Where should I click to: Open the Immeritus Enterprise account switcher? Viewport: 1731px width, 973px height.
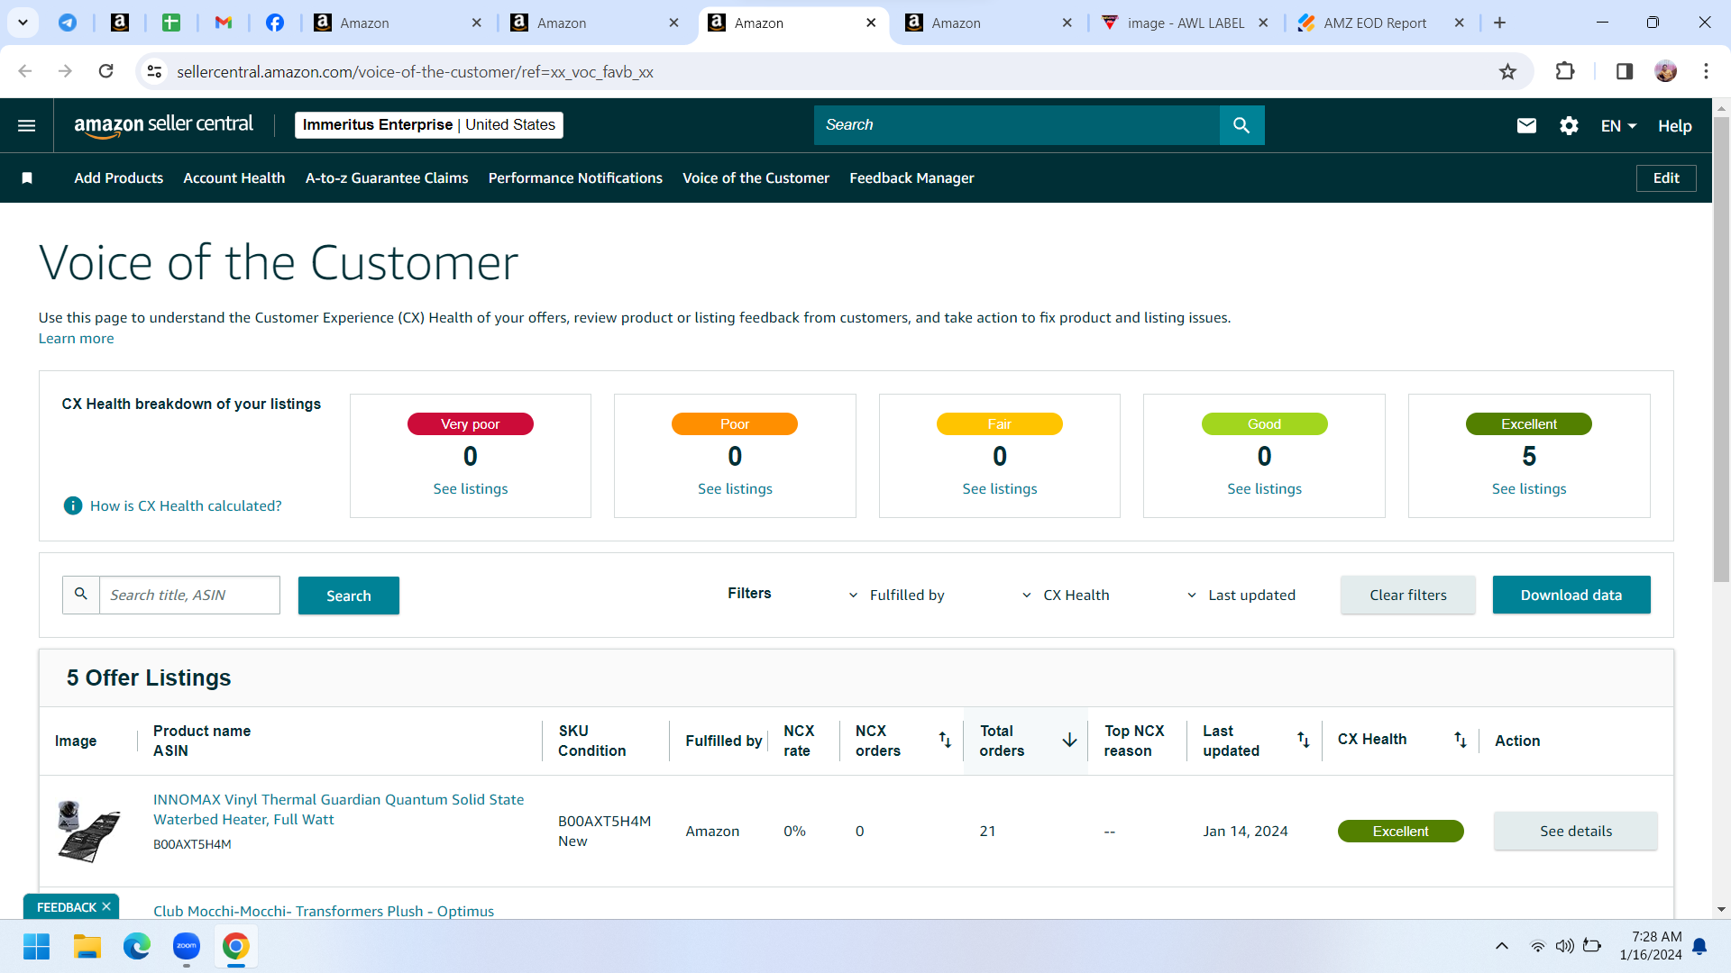coord(429,125)
